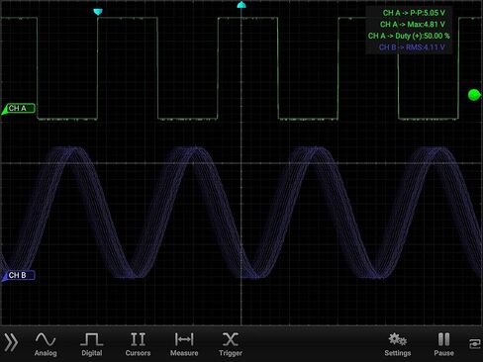The image size is (483, 362).
Task: Select the CH A channel marker
Action: (18, 109)
